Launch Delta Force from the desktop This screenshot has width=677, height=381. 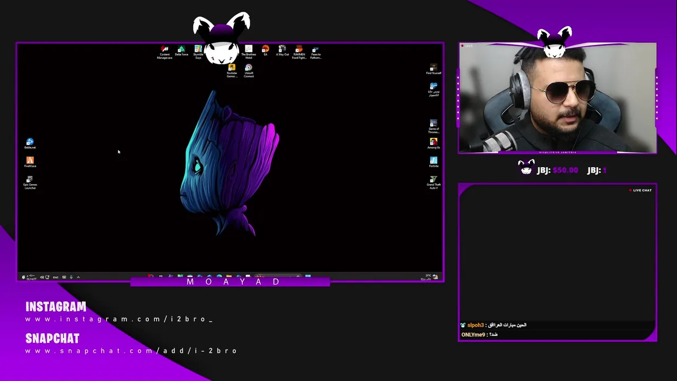(181, 51)
